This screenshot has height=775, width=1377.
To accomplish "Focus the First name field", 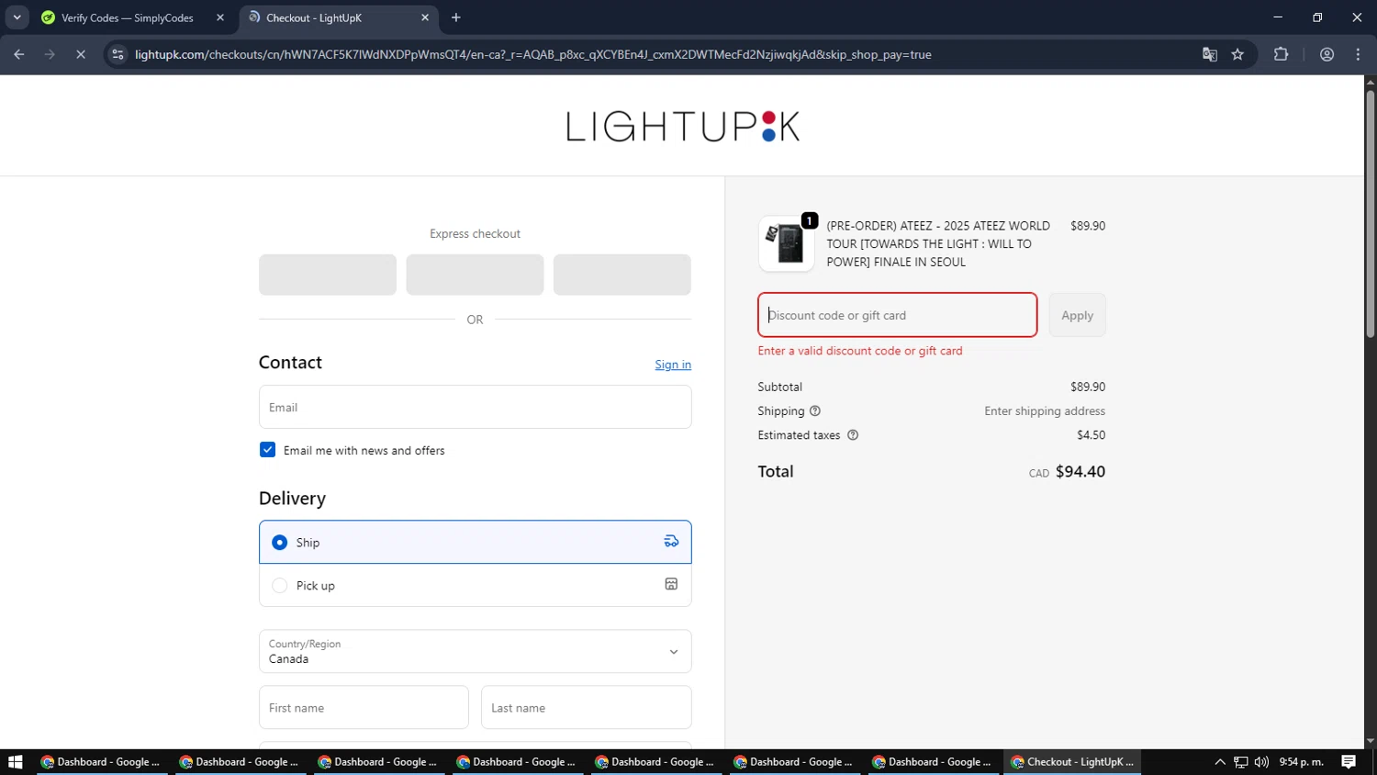I will pyautogui.click(x=364, y=708).
